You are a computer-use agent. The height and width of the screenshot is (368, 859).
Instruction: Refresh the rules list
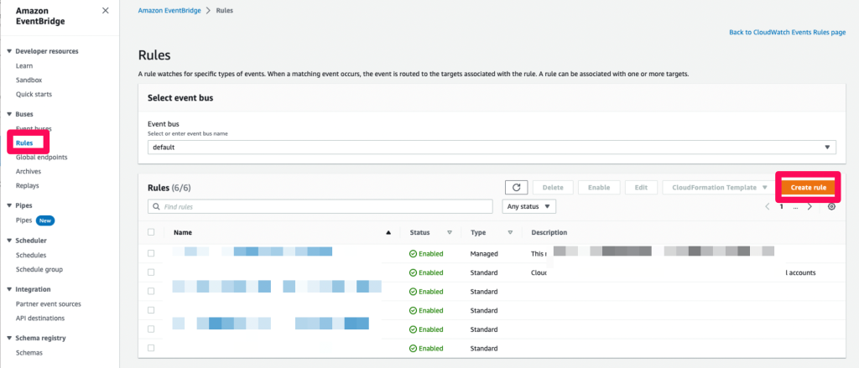pyautogui.click(x=516, y=187)
